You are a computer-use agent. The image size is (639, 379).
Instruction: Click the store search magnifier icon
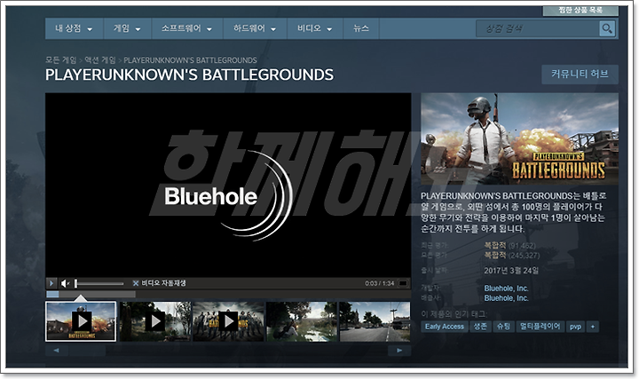(607, 28)
